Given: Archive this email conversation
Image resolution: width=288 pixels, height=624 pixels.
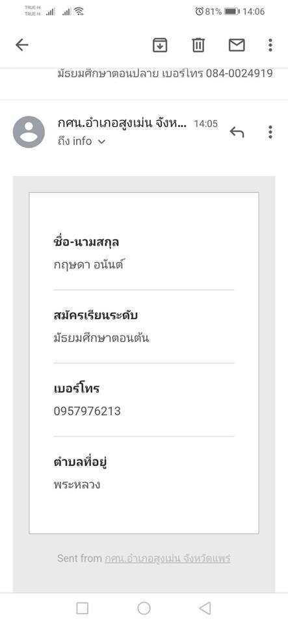Looking at the screenshot, I should coord(160,45).
